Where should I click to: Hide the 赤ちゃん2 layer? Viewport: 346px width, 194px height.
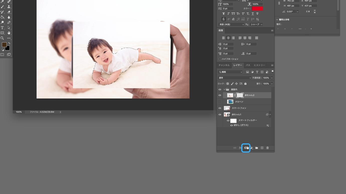click(x=220, y=95)
